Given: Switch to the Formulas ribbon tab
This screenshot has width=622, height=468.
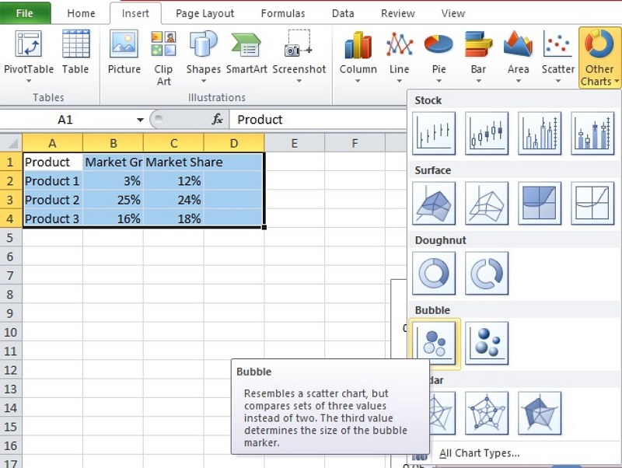Looking at the screenshot, I should [282, 13].
